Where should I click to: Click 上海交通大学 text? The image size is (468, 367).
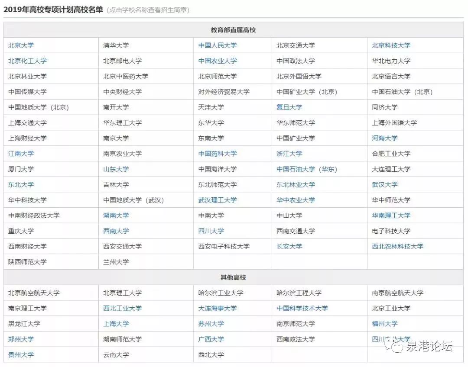coord(27,122)
